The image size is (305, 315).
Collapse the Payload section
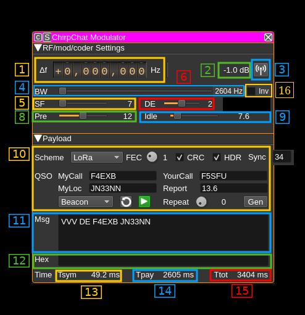click(38, 138)
